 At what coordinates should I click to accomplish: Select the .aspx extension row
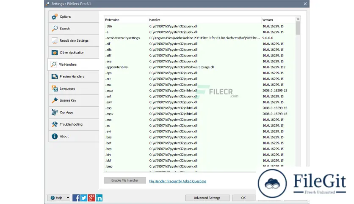(x=199, y=114)
